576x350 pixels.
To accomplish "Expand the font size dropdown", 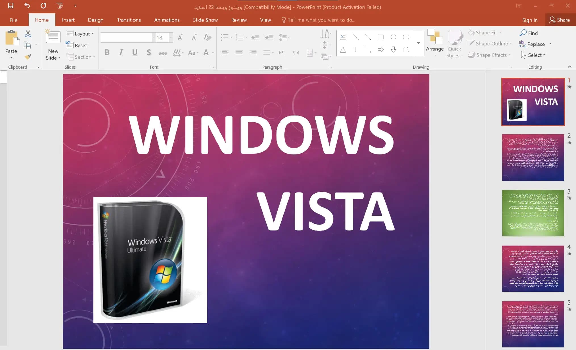I will [171, 37].
